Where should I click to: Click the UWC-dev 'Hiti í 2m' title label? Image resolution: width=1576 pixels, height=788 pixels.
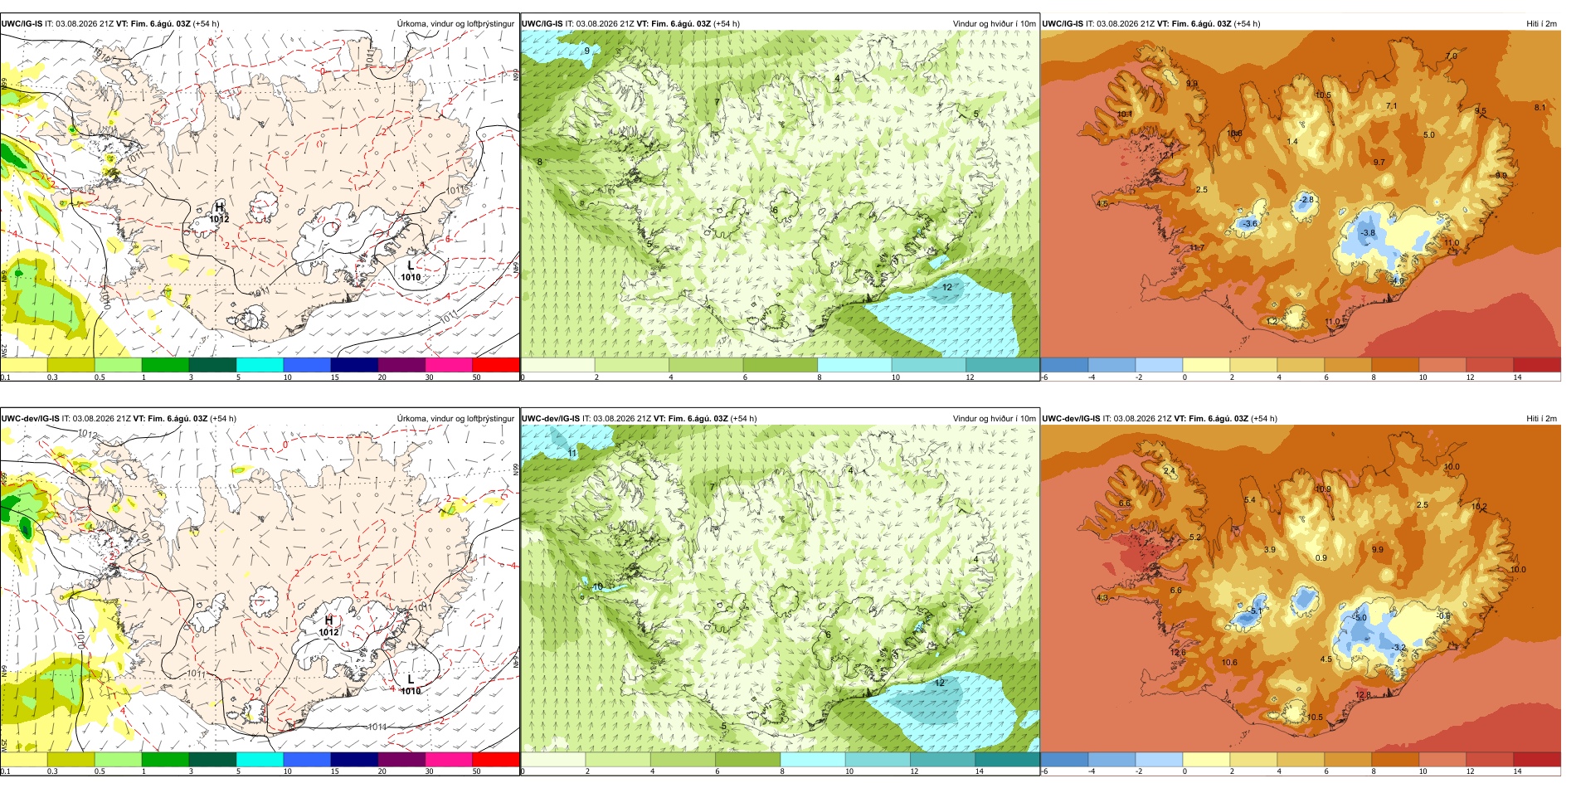(x=1541, y=418)
